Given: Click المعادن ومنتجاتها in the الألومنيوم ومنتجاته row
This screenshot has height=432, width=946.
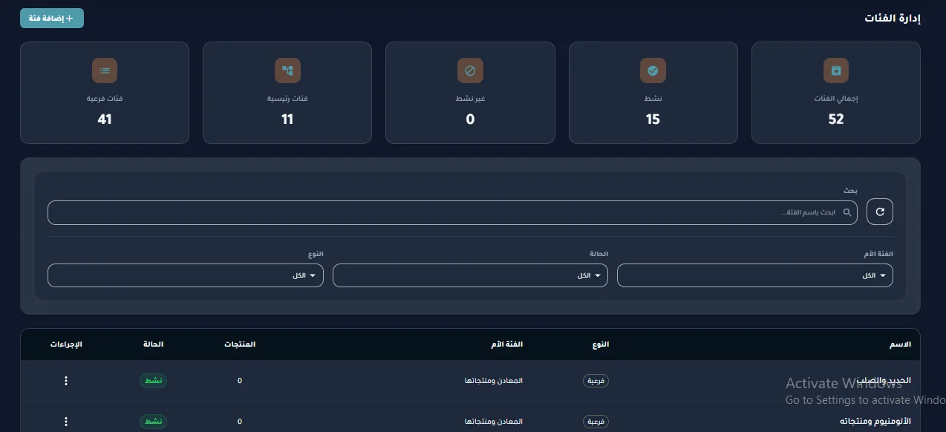Looking at the screenshot, I should coord(494,422).
